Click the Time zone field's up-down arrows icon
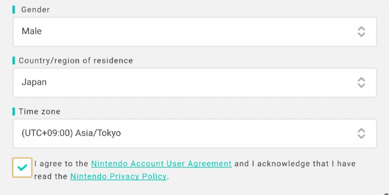The width and height of the screenshot is (389, 195). pyautogui.click(x=361, y=133)
